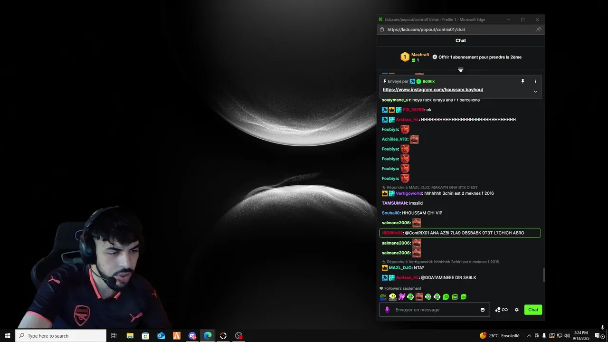Screen dimensions: 608x342
Task: Open chat settings gear icon
Action: (x=517, y=310)
